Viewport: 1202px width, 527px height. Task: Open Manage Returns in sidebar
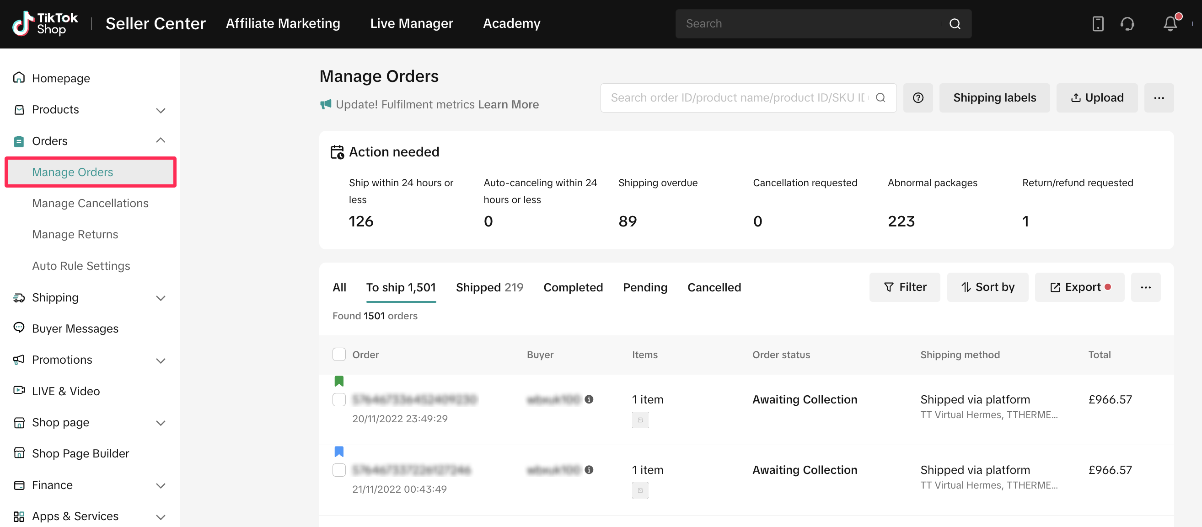click(75, 234)
